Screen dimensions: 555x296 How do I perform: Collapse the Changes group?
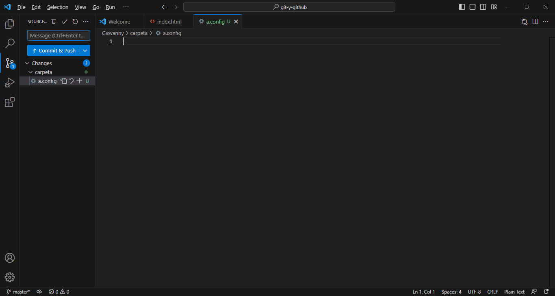28,63
